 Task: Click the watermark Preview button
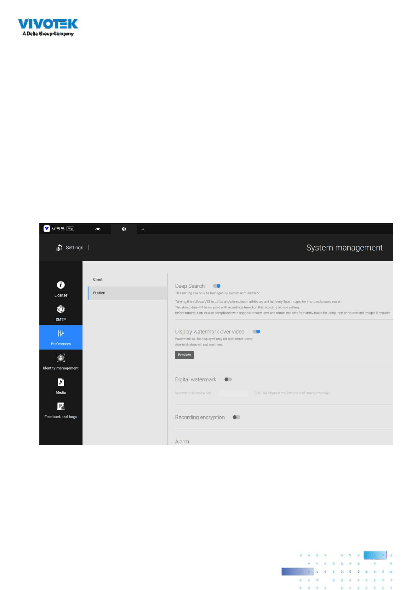pyautogui.click(x=184, y=355)
